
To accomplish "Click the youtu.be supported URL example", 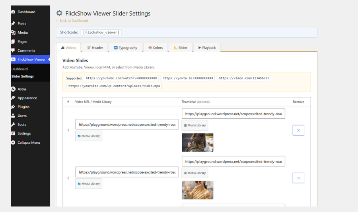I will (188, 78).
